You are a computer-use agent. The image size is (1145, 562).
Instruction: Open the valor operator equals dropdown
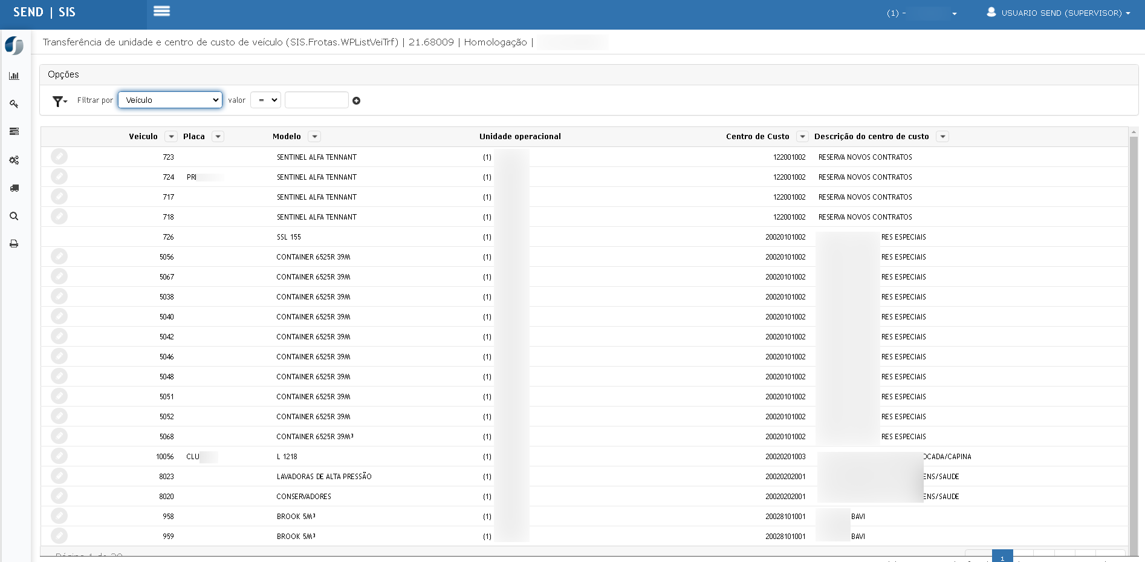click(x=265, y=100)
